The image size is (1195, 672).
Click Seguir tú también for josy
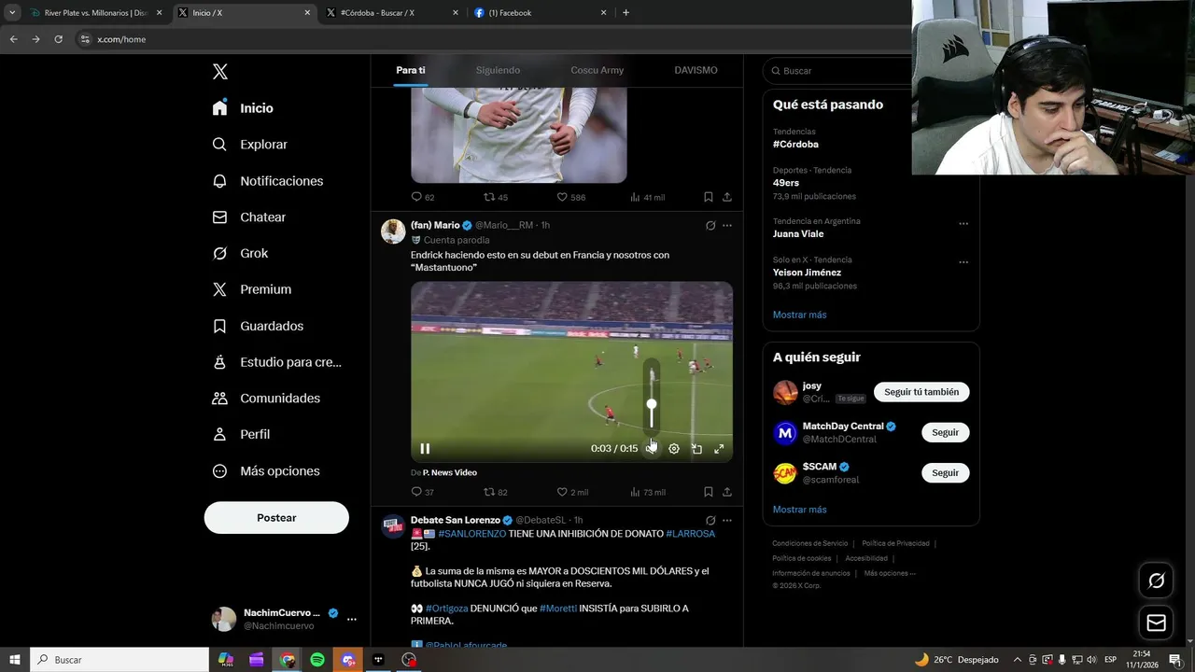pos(921,392)
